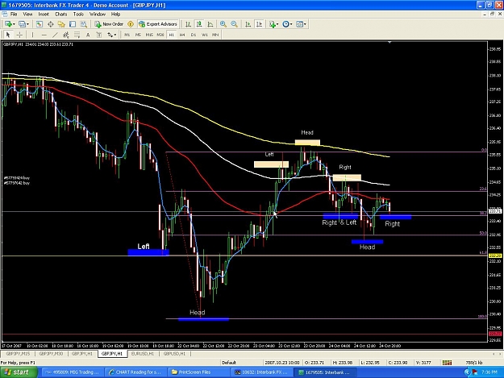Viewport: 504px width, 378px height.
Task: Open the View menu
Action: (x=27, y=15)
